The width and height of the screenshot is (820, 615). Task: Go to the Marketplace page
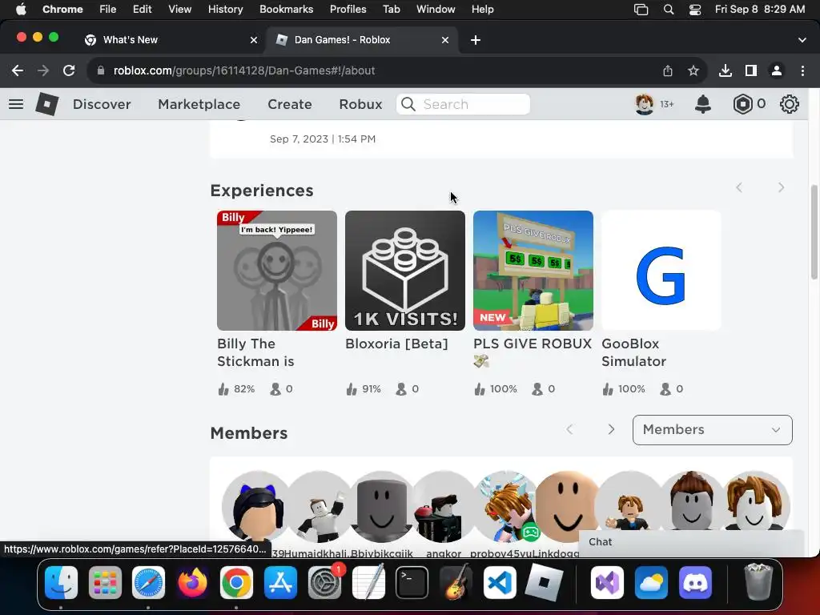click(x=199, y=104)
